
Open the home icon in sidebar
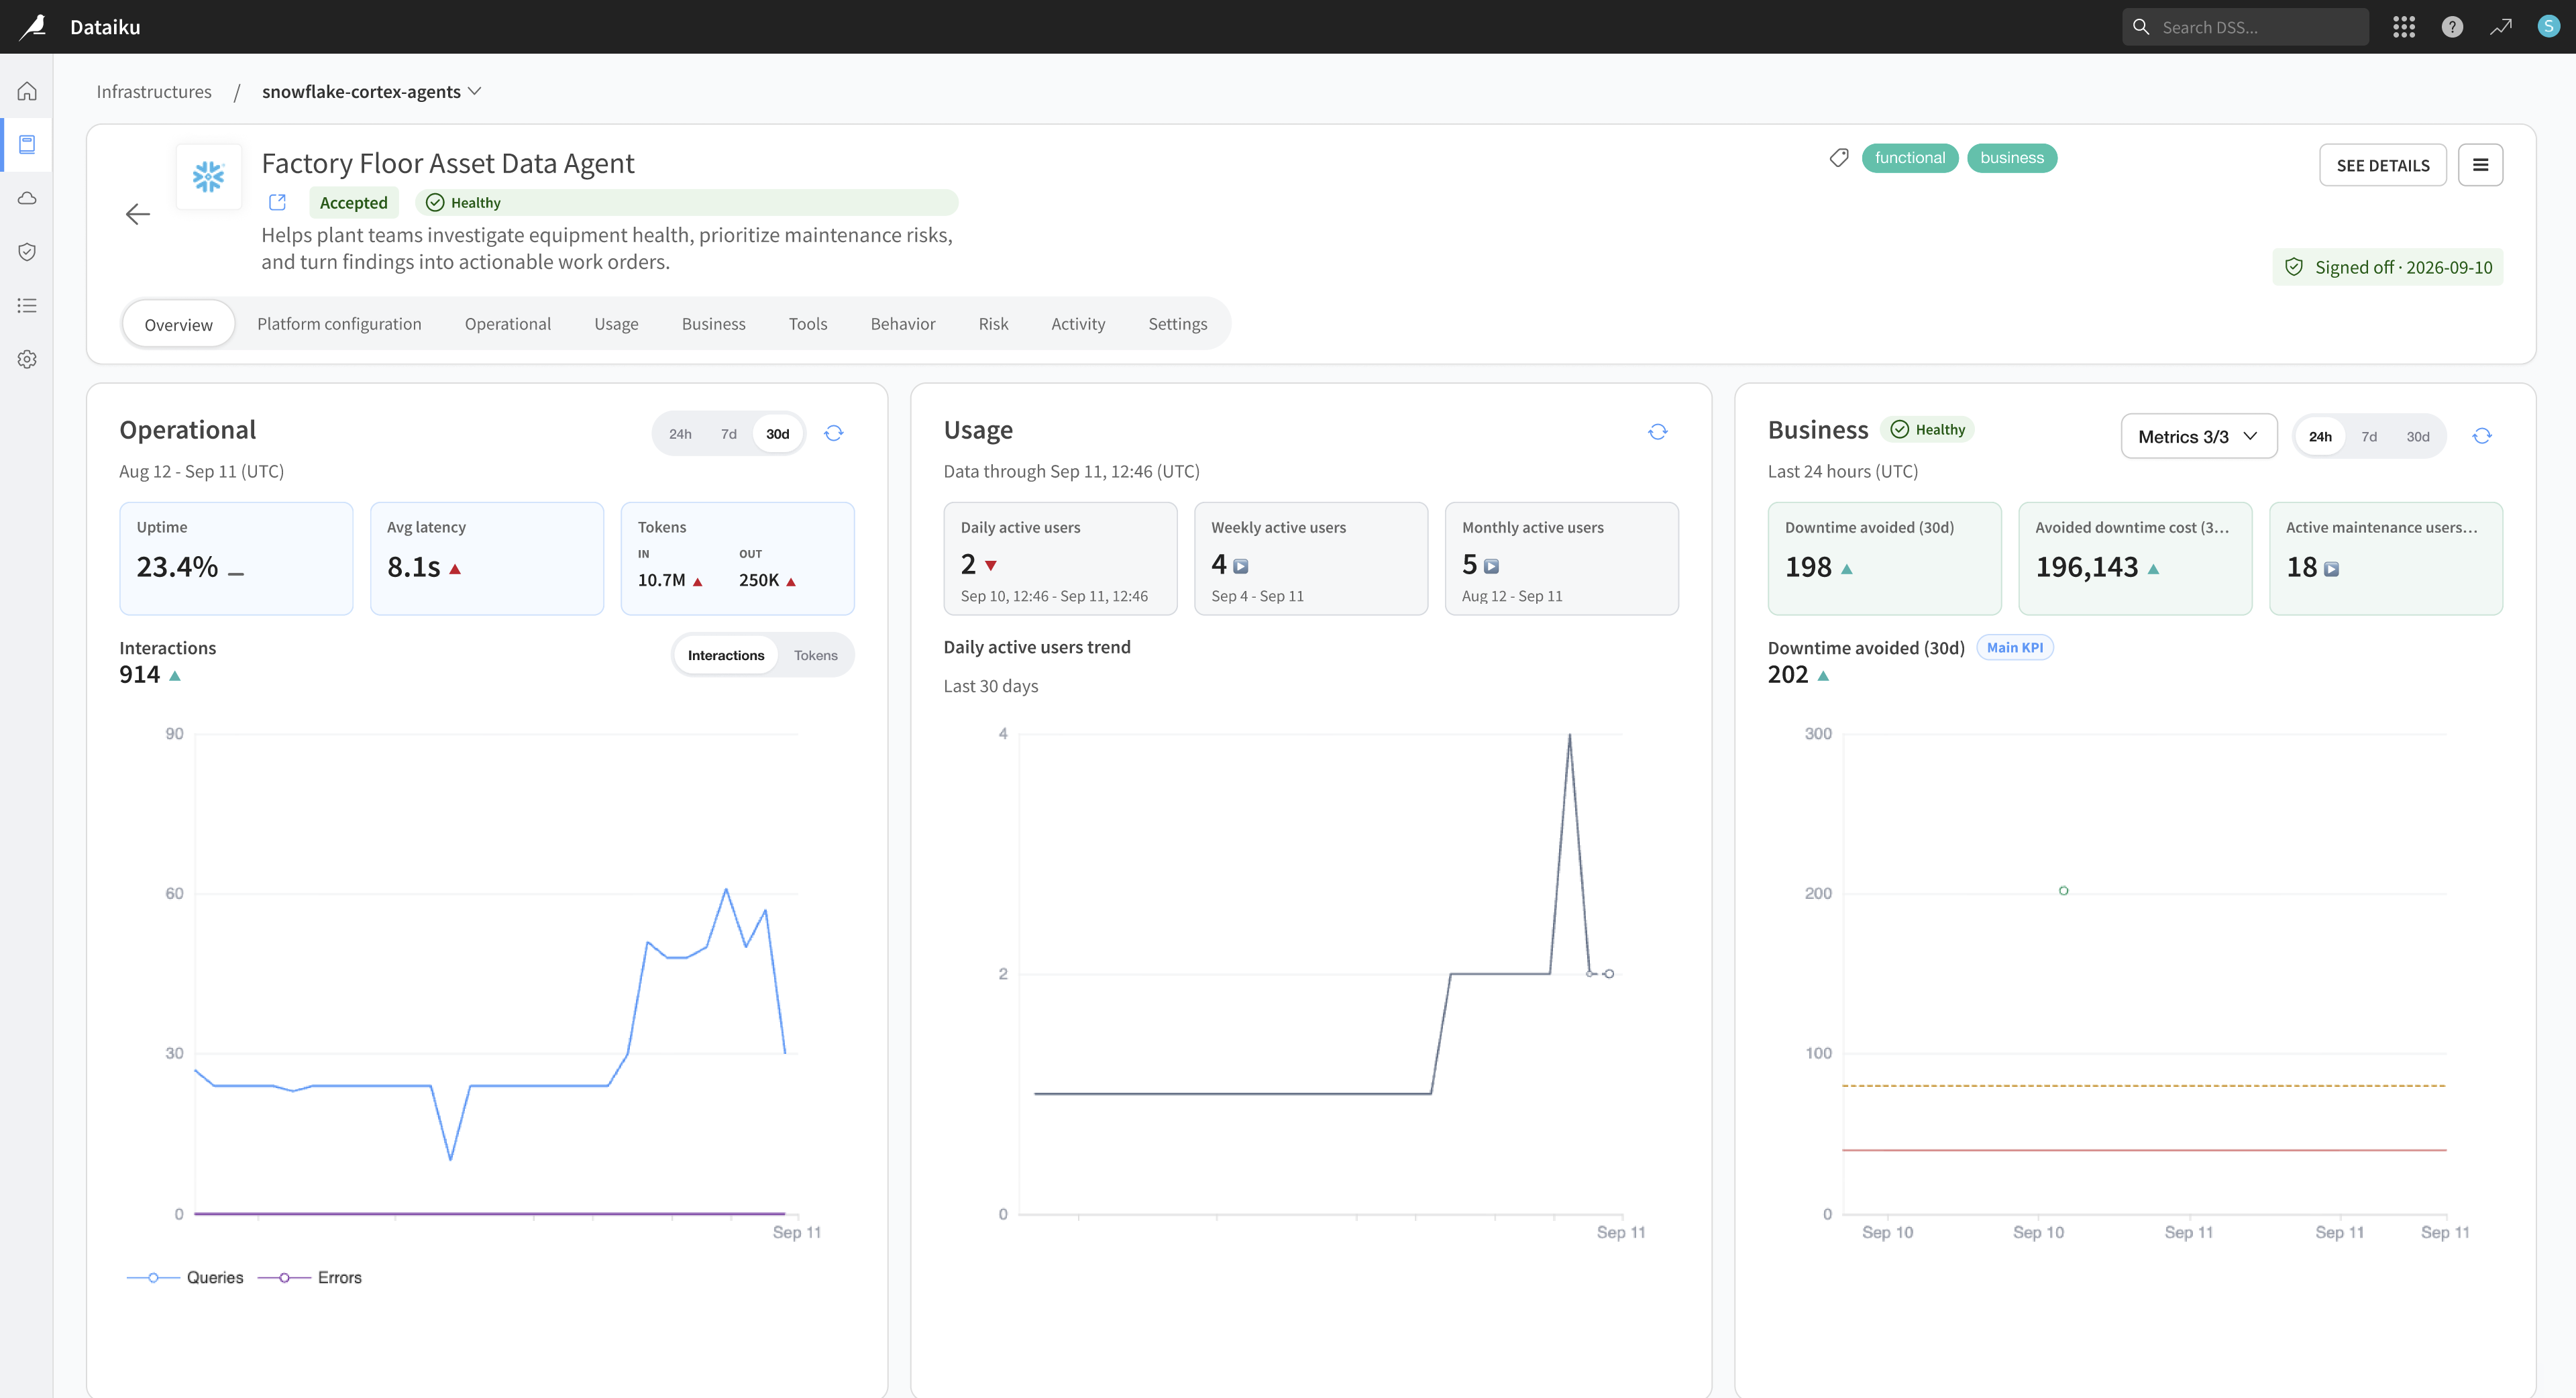(27, 91)
